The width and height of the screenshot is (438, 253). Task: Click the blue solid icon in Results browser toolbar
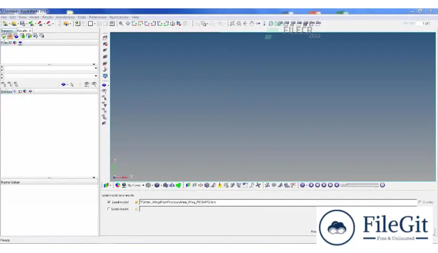tap(16, 36)
